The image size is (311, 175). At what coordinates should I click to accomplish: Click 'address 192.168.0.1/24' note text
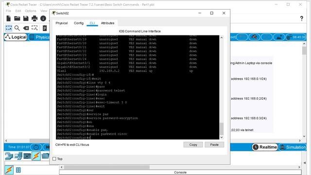point(248,79)
